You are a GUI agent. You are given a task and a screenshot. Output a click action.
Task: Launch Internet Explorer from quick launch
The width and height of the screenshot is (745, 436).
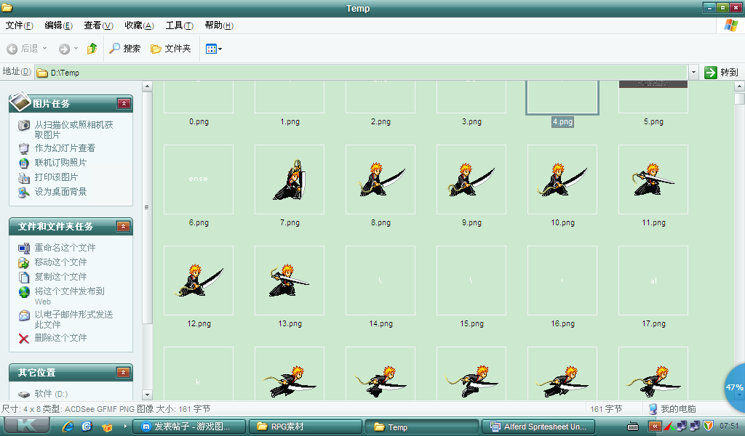click(x=68, y=426)
